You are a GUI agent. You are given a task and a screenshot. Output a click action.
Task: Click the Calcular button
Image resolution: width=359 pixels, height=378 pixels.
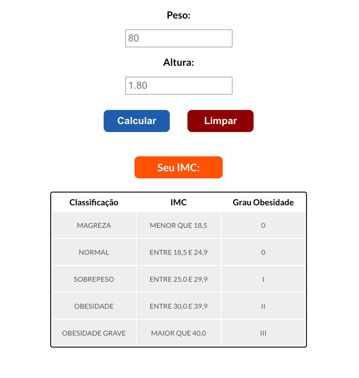(136, 121)
